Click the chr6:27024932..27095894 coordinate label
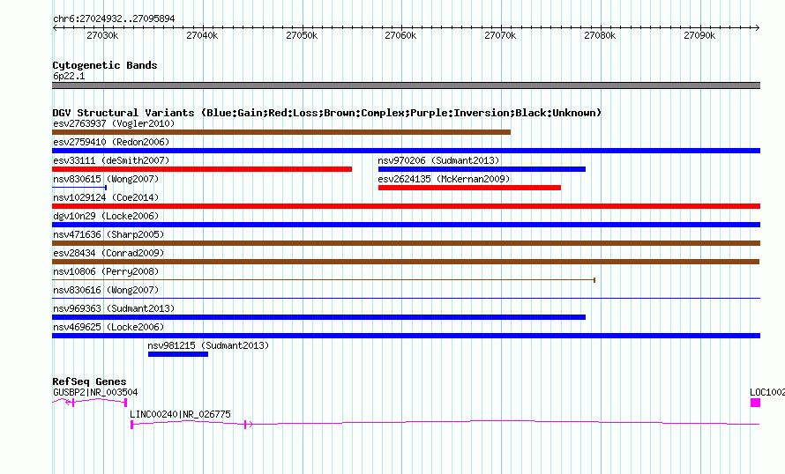The image size is (785, 474). pyautogui.click(x=114, y=19)
